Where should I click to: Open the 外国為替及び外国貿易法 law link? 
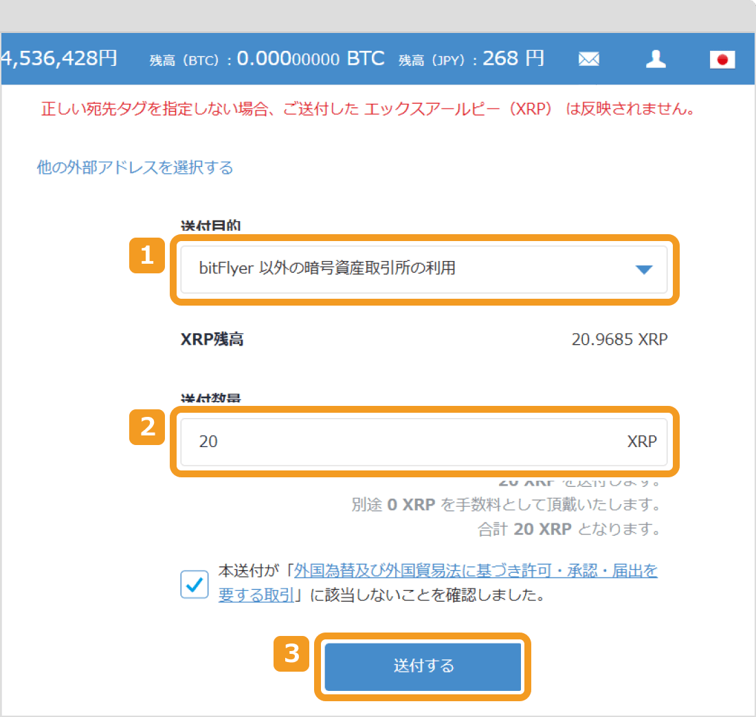pos(474,571)
